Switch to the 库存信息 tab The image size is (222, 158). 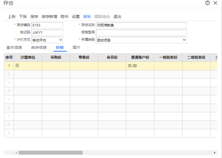coord(39,48)
